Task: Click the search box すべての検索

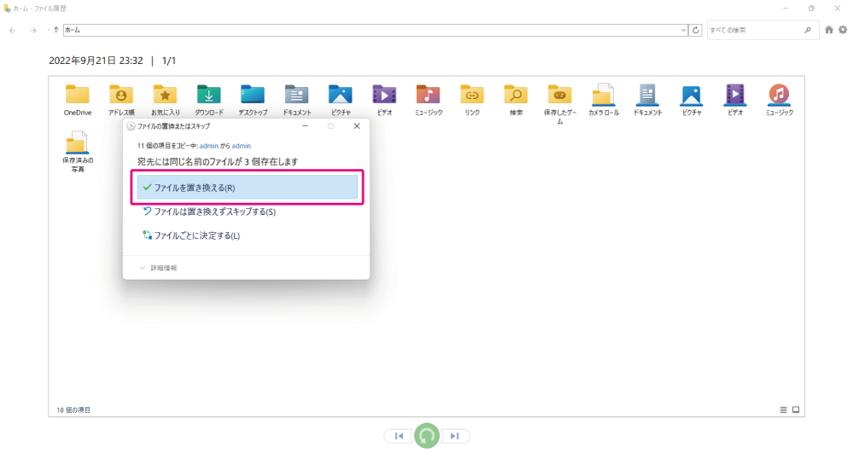Action: 755,30
